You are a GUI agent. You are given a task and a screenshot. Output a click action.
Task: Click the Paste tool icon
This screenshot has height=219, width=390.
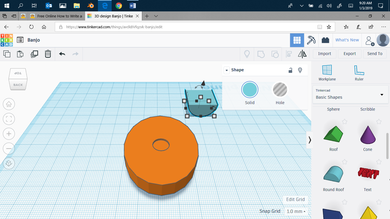tap(20, 54)
